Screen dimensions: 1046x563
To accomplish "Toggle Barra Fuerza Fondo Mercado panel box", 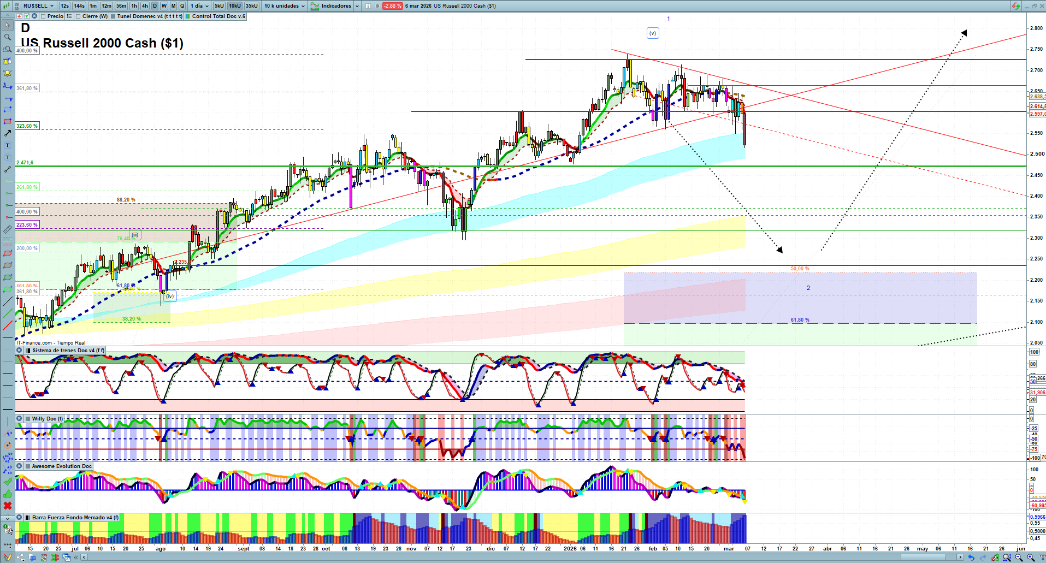I will pos(28,518).
